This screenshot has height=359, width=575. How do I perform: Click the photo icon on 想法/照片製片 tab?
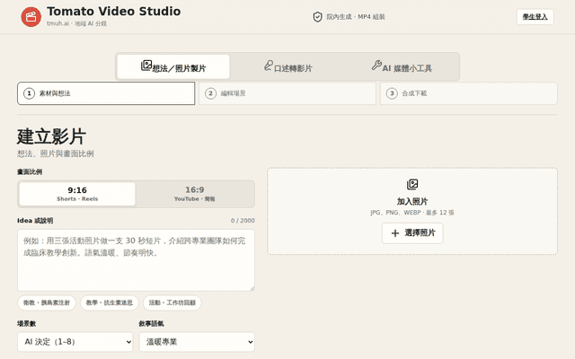[x=146, y=66]
